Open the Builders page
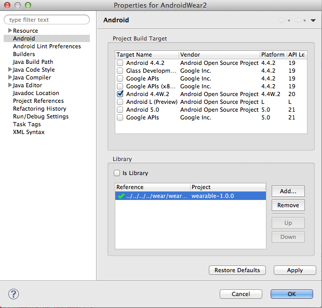The image size is (322, 308). pos(24,54)
